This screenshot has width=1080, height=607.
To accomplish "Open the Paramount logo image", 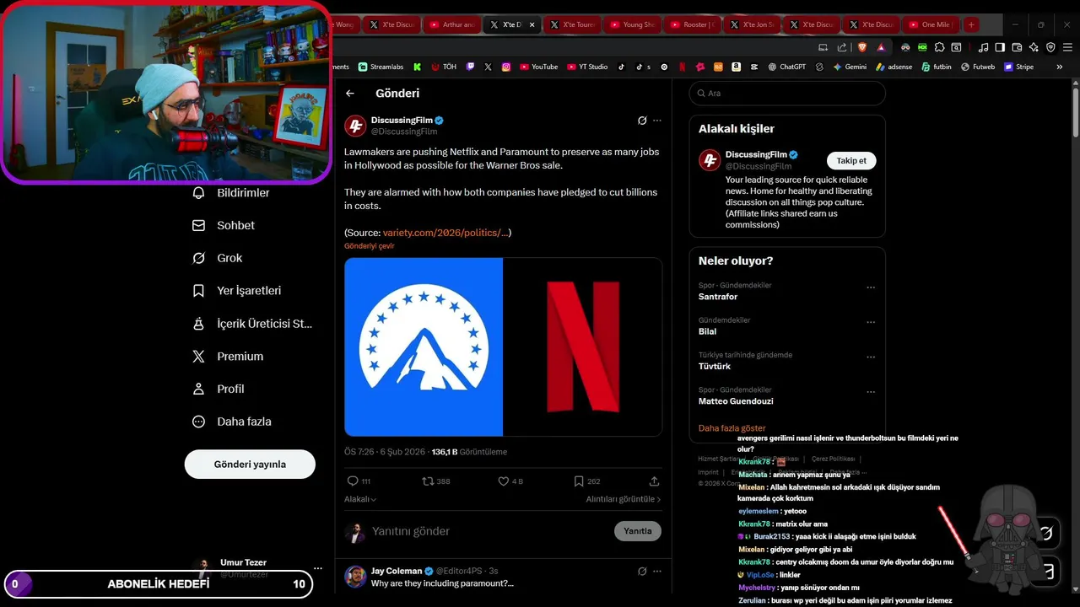I will [424, 346].
